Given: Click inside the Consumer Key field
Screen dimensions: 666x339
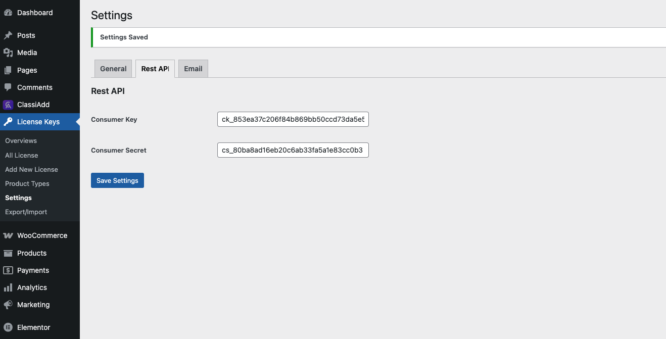Looking at the screenshot, I should 293,119.
